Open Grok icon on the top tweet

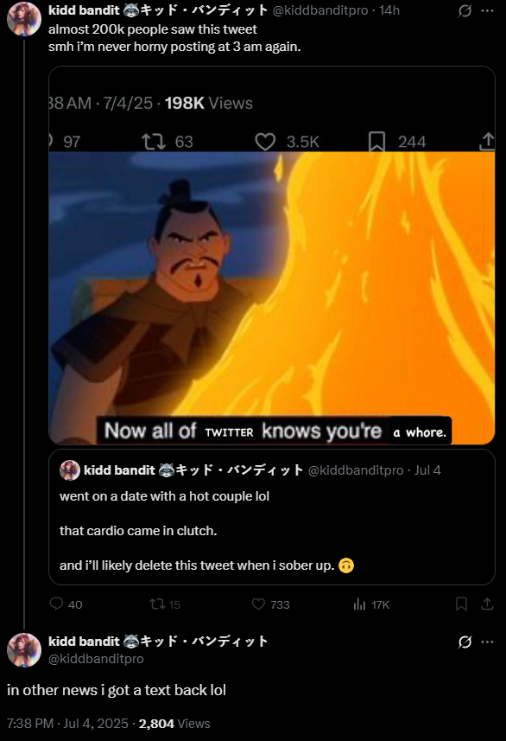coord(465,10)
